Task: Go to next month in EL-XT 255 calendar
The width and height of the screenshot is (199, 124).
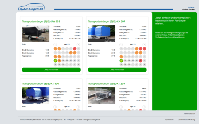Action: pos(144,107)
